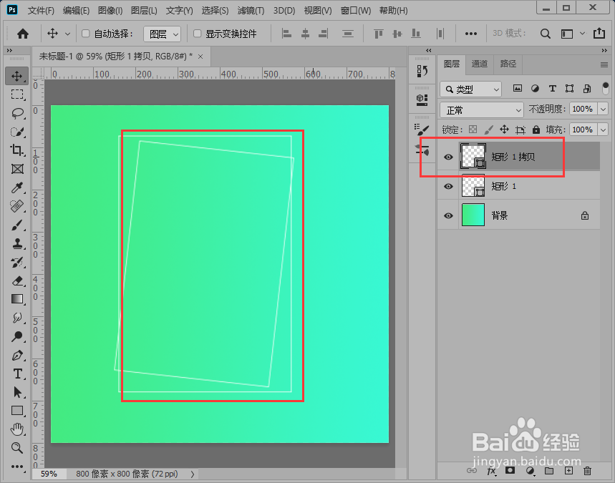Hide the 矩形 1 layer
The height and width of the screenshot is (483, 615).
pyautogui.click(x=448, y=186)
